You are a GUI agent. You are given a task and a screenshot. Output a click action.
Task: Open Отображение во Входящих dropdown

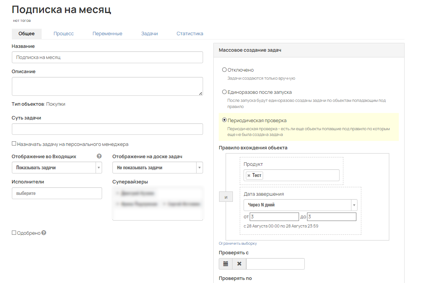[57, 168]
